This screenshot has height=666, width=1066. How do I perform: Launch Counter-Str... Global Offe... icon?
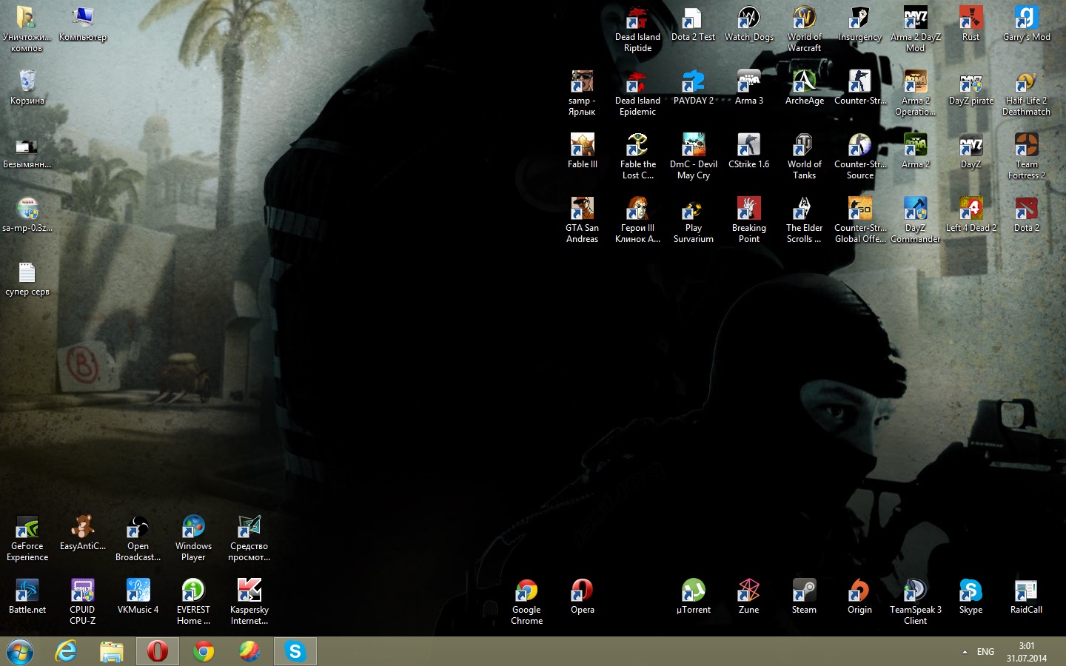click(x=859, y=221)
